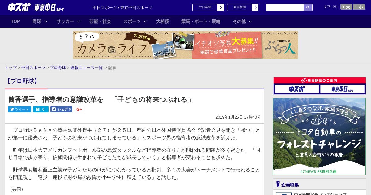Expand the スポーツ menu dropdown
The image size is (371, 195).
pos(135,21)
